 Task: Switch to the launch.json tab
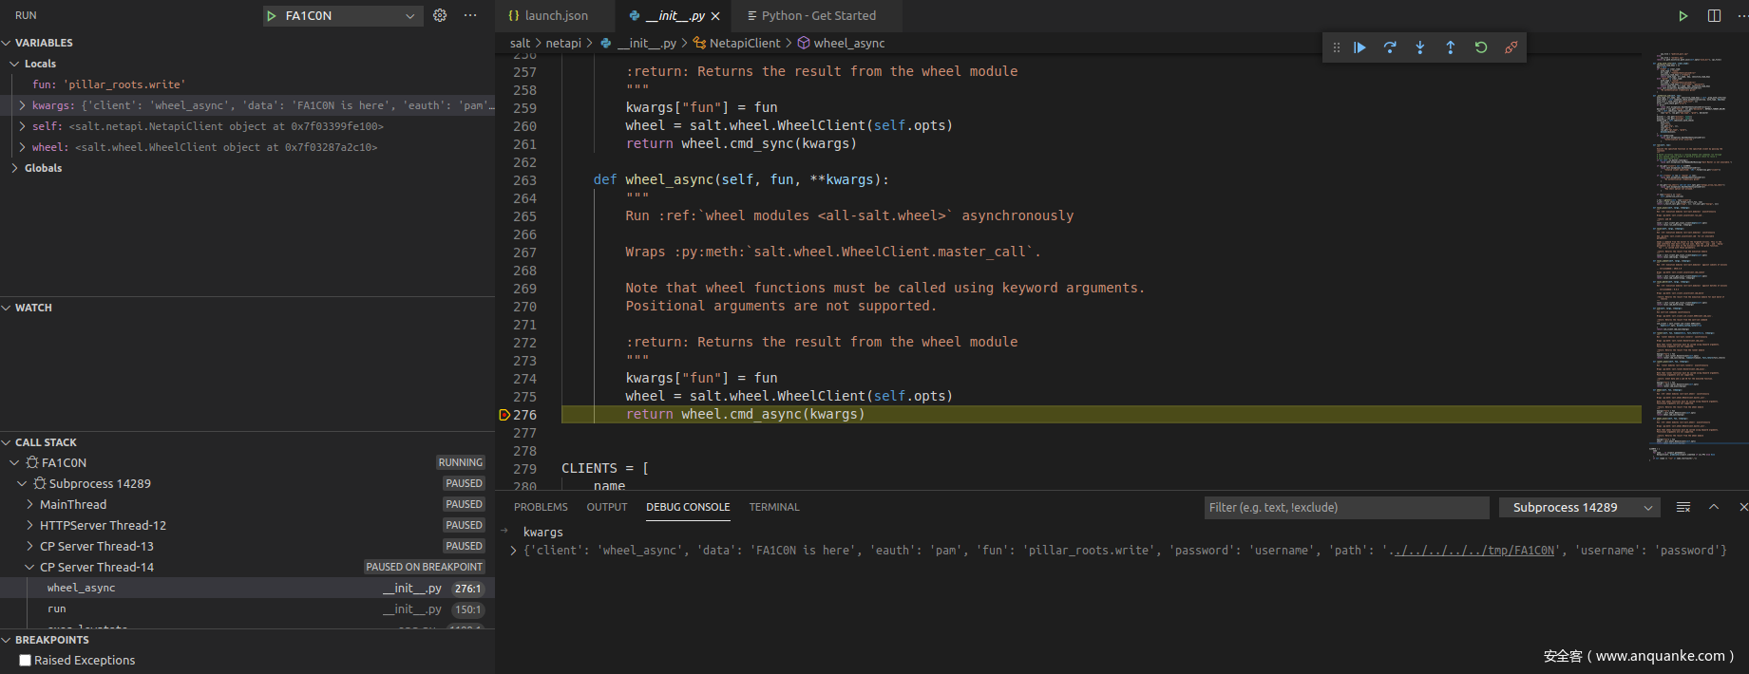tap(548, 16)
